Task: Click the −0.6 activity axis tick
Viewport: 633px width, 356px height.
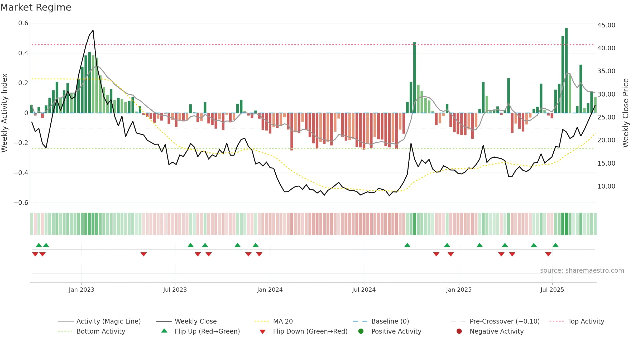Action: 21,203
